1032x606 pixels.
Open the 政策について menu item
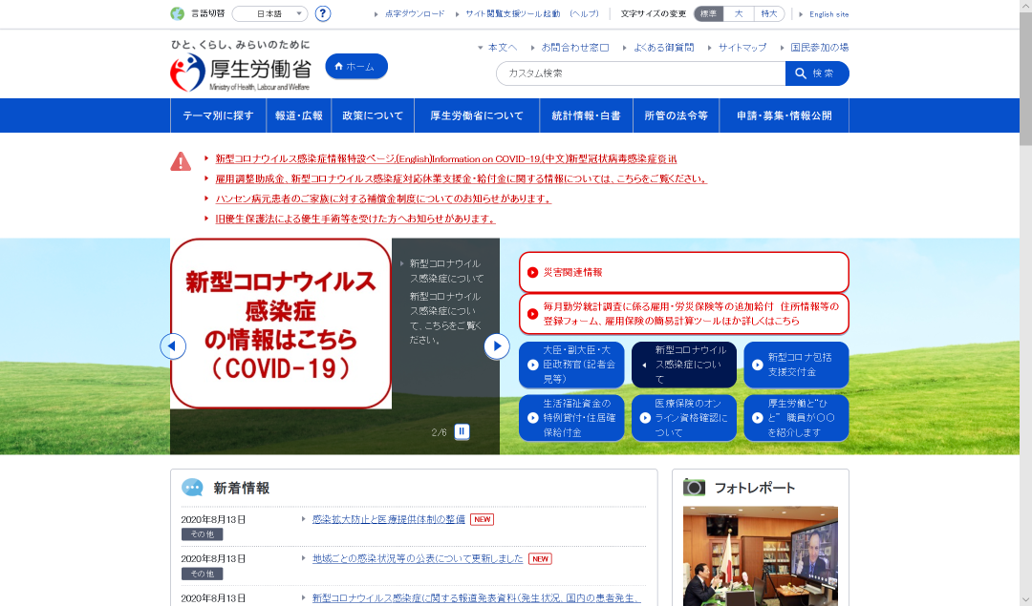[x=373, y=115]
